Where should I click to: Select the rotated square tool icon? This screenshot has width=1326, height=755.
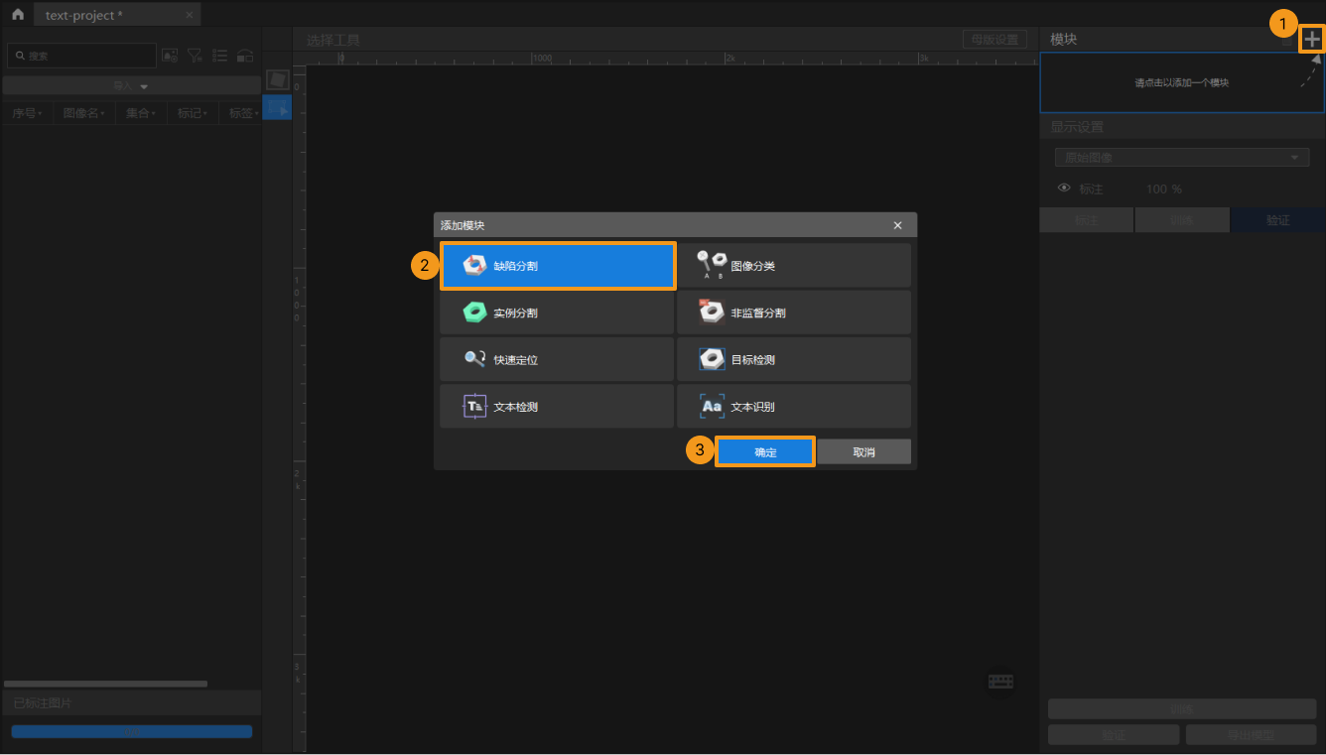[x=279, y=79]
